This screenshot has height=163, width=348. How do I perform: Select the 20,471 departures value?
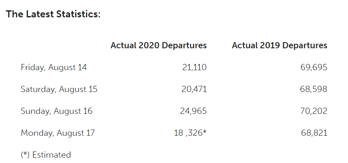tap(194, 90)
